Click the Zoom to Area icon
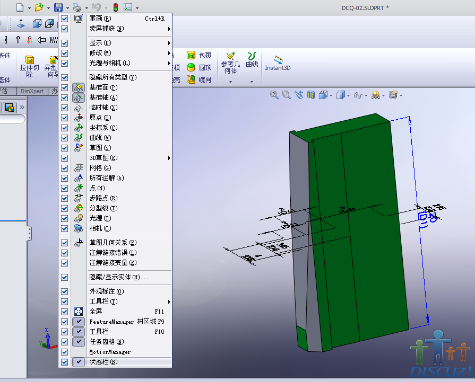The image size is (475, 382). 286,95
